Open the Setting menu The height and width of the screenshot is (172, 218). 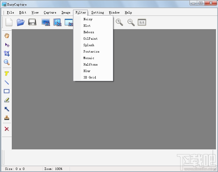[98, 13]
